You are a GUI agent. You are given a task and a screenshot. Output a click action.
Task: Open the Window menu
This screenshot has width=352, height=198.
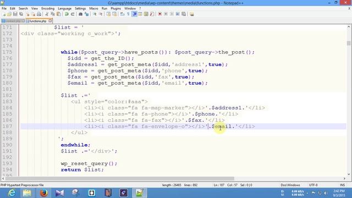point(130,9)
